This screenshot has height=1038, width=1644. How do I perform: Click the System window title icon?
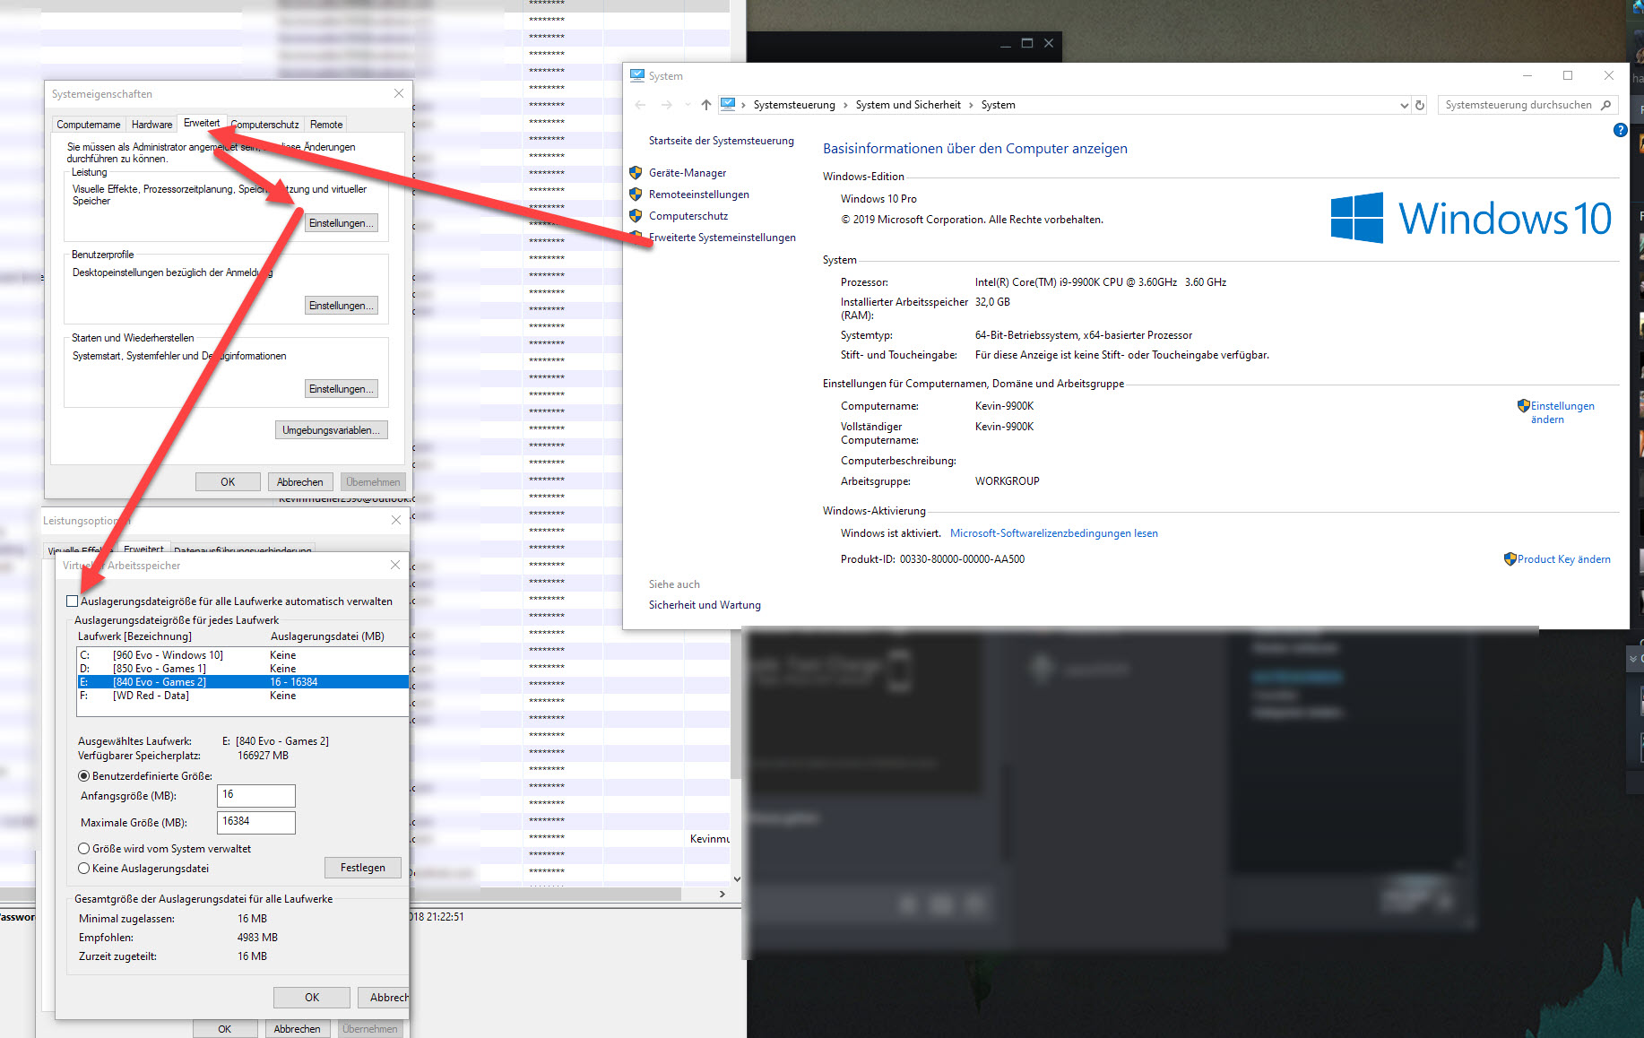[637, 76]
